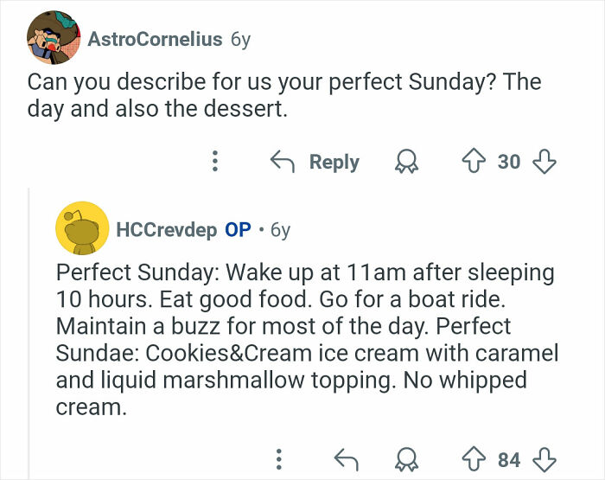Give award to AstroCornelius's comment

(x=406, y=162)
